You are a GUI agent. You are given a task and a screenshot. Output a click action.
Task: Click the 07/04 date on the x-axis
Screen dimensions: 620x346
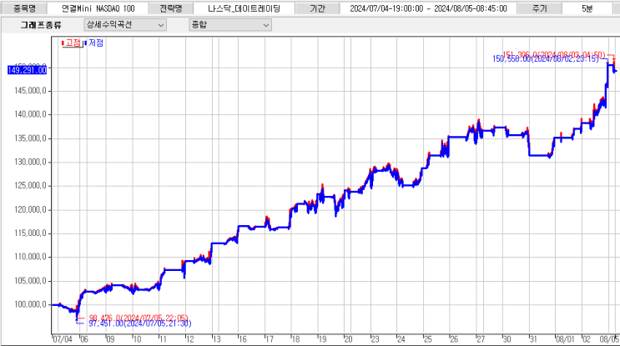63,339
